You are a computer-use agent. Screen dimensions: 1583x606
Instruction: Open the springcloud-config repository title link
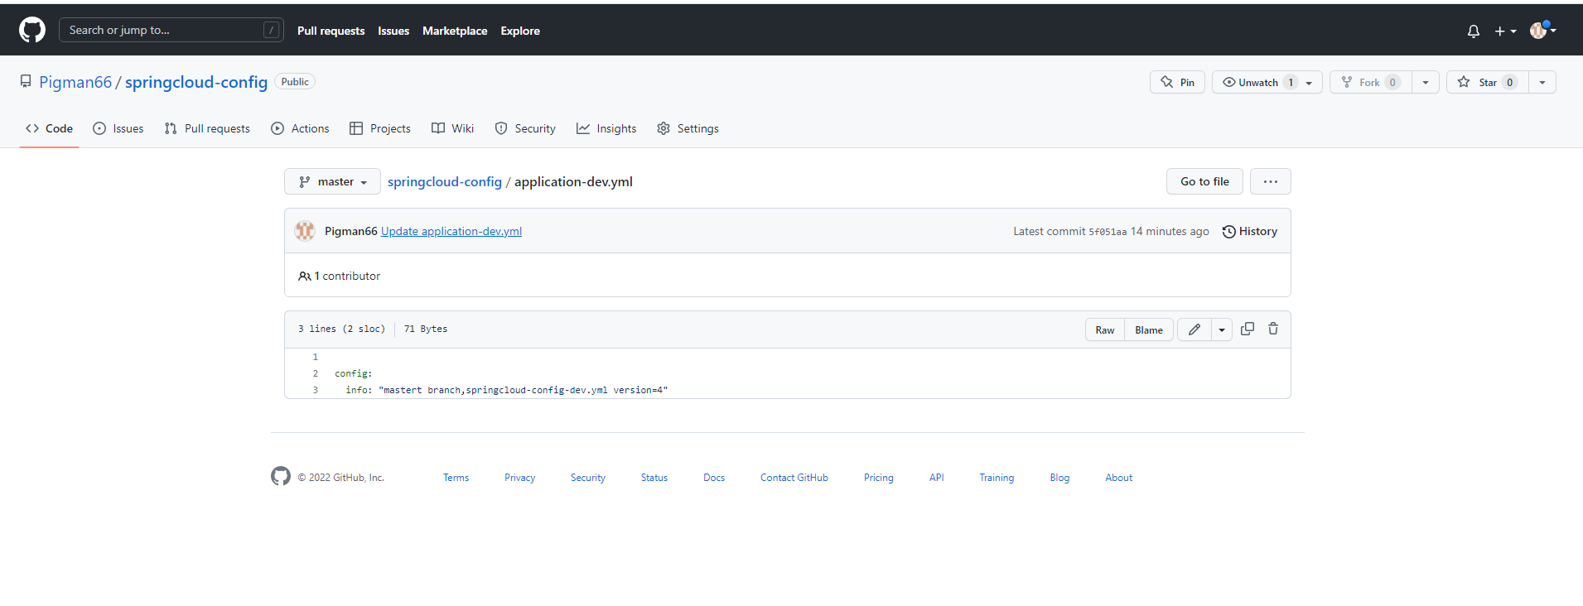click(196, 82)
